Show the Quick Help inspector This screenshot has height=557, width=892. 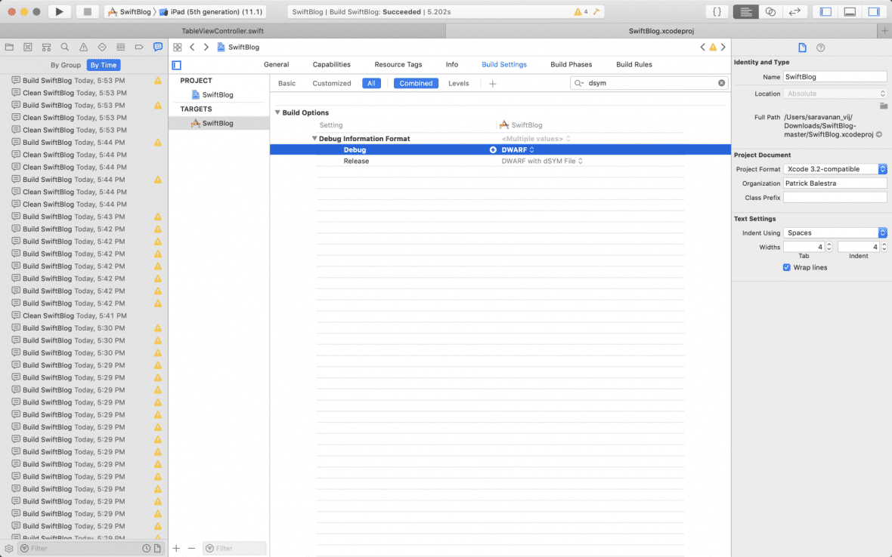coord(820,48)
